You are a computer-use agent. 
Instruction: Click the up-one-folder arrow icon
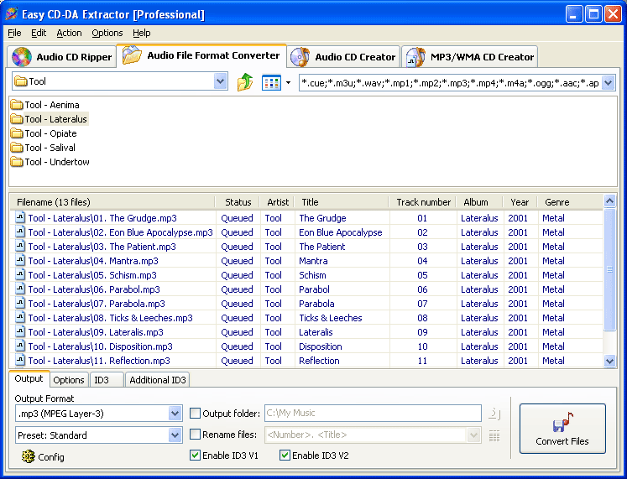[245, 82]
